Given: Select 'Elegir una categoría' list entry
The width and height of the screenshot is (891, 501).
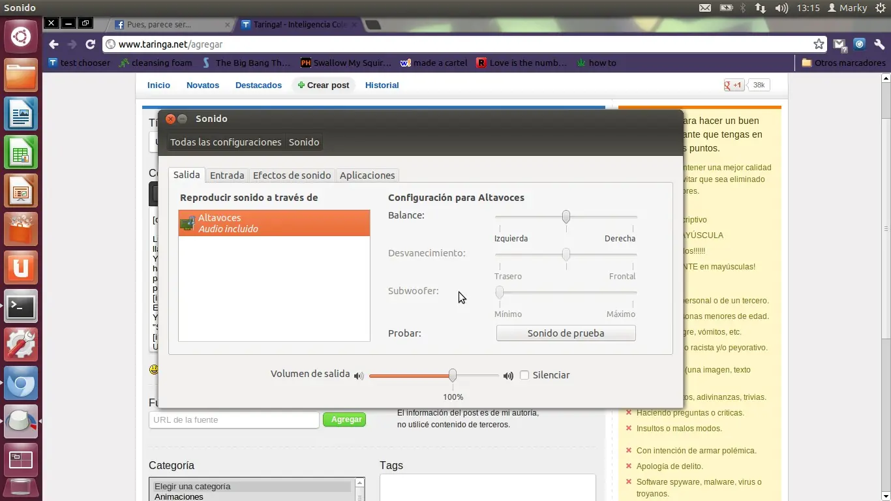Looking at the screenshot, I should click(252, 487).
